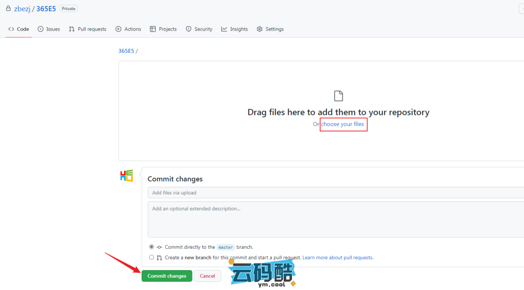Viewport: 524px width, 290px height.
Task: Click the 365E5 breadcrumb path link
Action: tap(126, 51)
